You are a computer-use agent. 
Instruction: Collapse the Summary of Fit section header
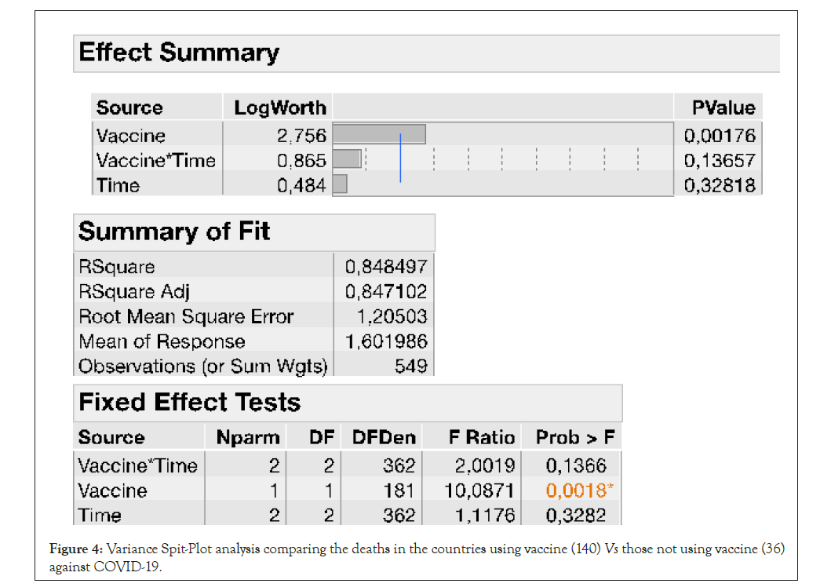click(x=173, y=232)
